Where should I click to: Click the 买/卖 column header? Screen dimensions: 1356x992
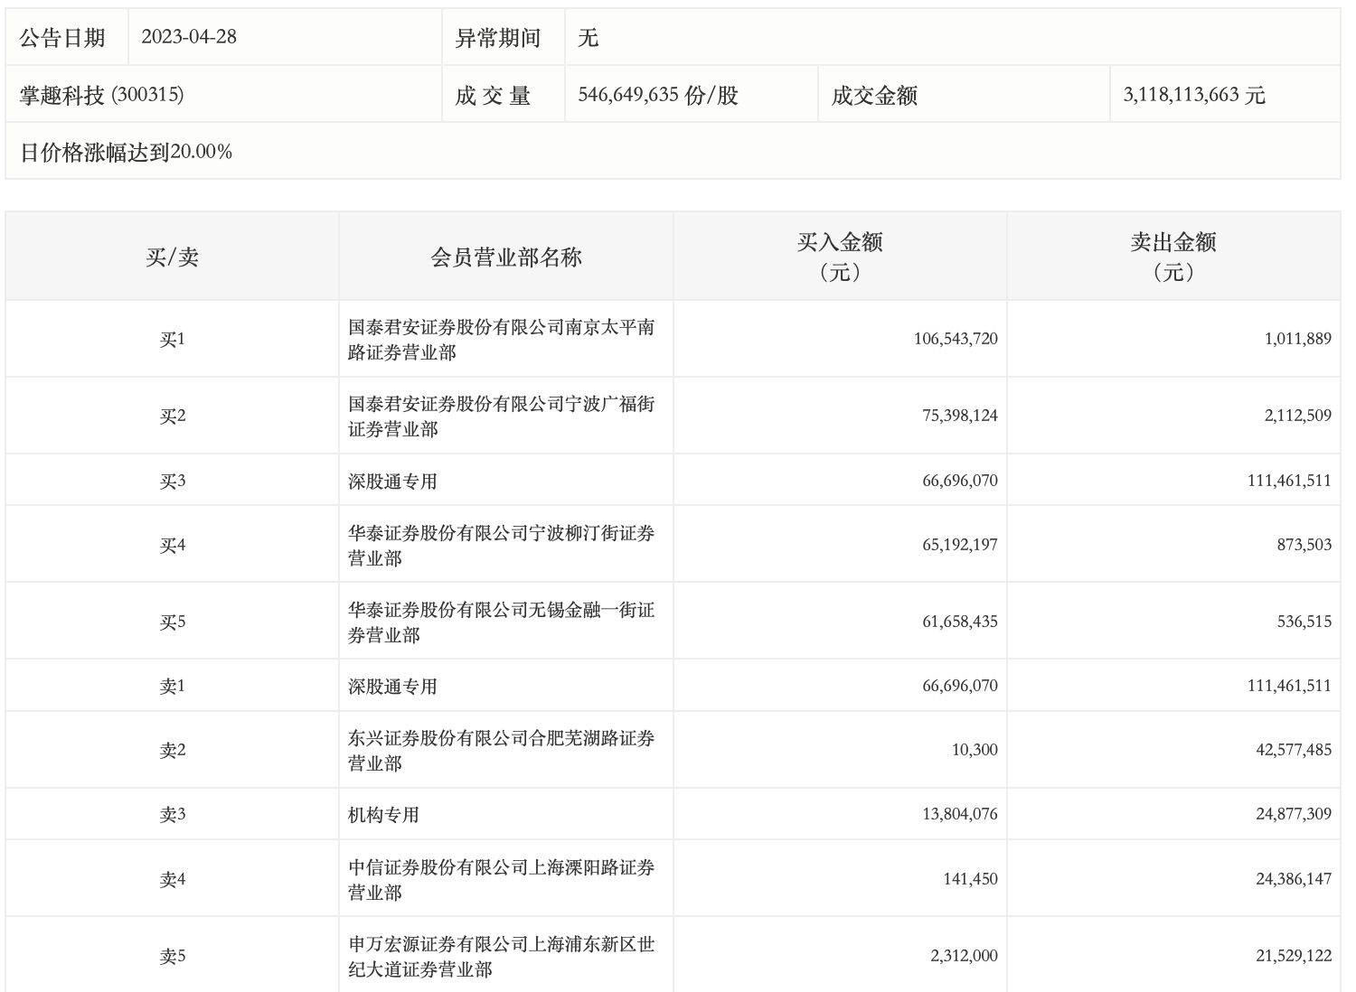click(x=172, y=257)
